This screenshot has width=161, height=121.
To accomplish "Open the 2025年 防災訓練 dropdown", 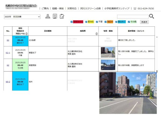I will point(22,17).
